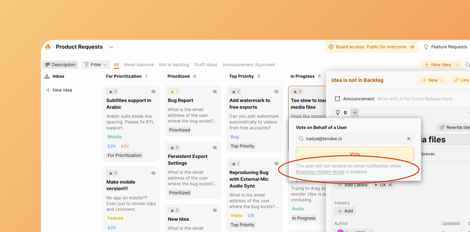Click the Inbox tray icon
The width and height of the screenshot is (470, 232).
[47, 76]
